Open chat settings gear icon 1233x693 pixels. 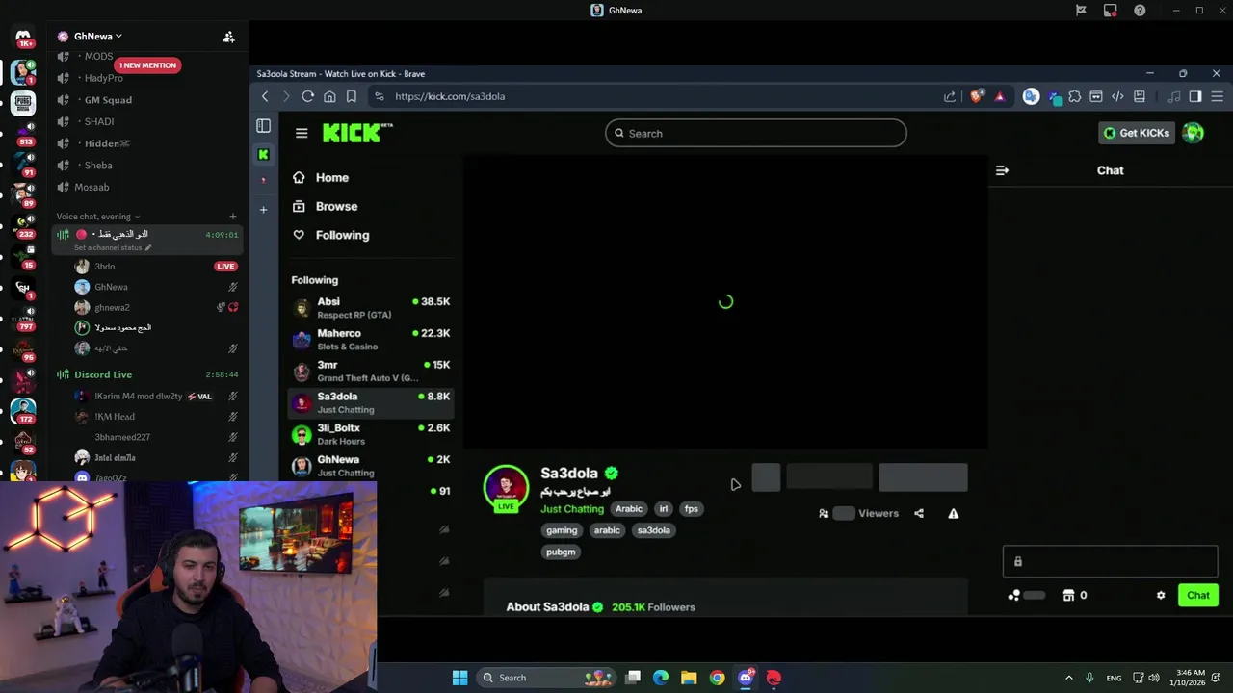[1161, 596]
